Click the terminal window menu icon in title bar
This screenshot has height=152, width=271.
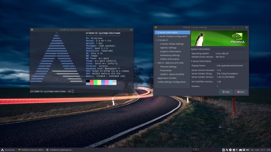[x=32, y=30]
